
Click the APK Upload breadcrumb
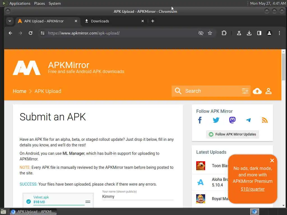48,91
